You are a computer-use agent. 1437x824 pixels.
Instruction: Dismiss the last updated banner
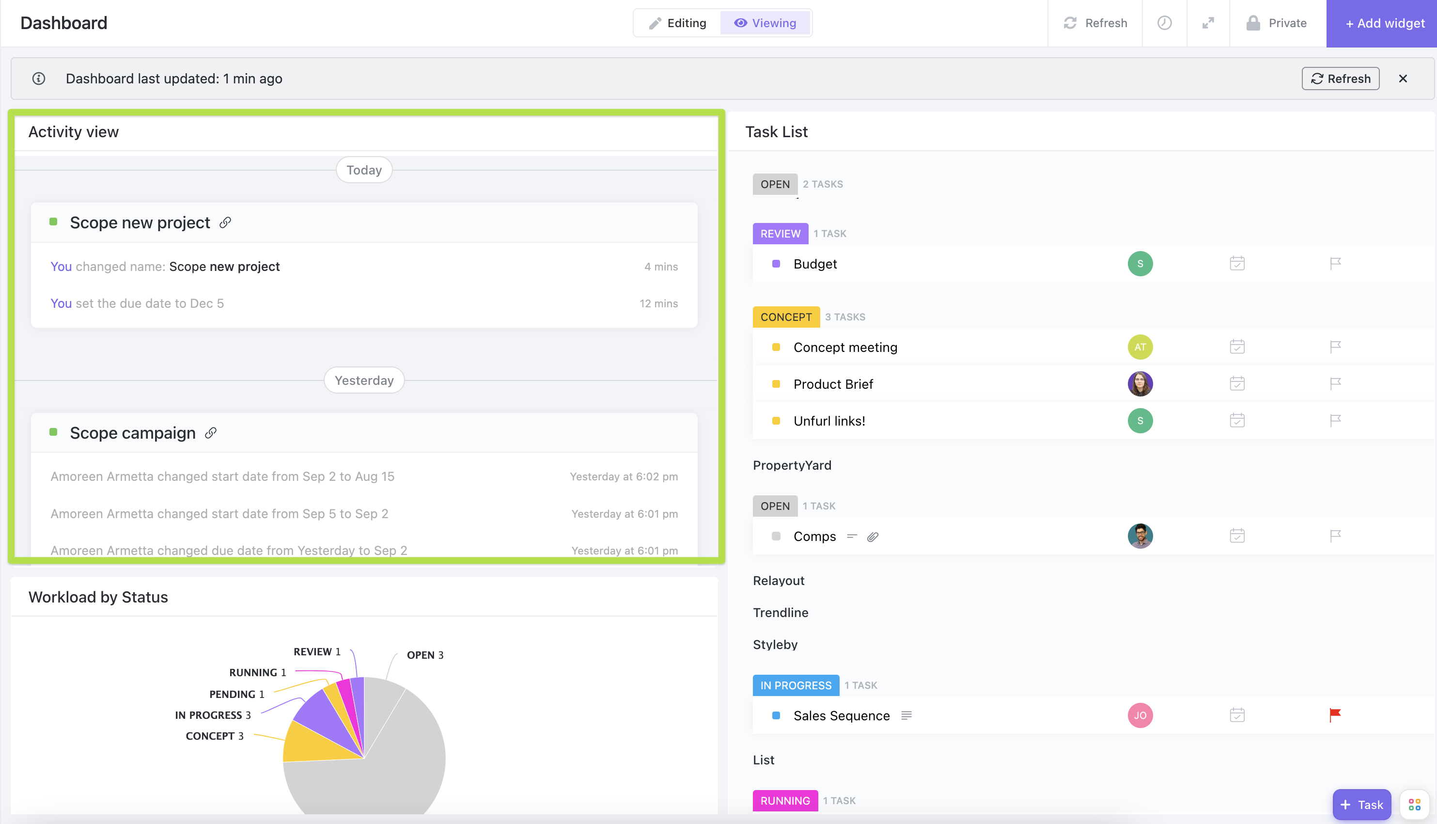coord(1403,79)
